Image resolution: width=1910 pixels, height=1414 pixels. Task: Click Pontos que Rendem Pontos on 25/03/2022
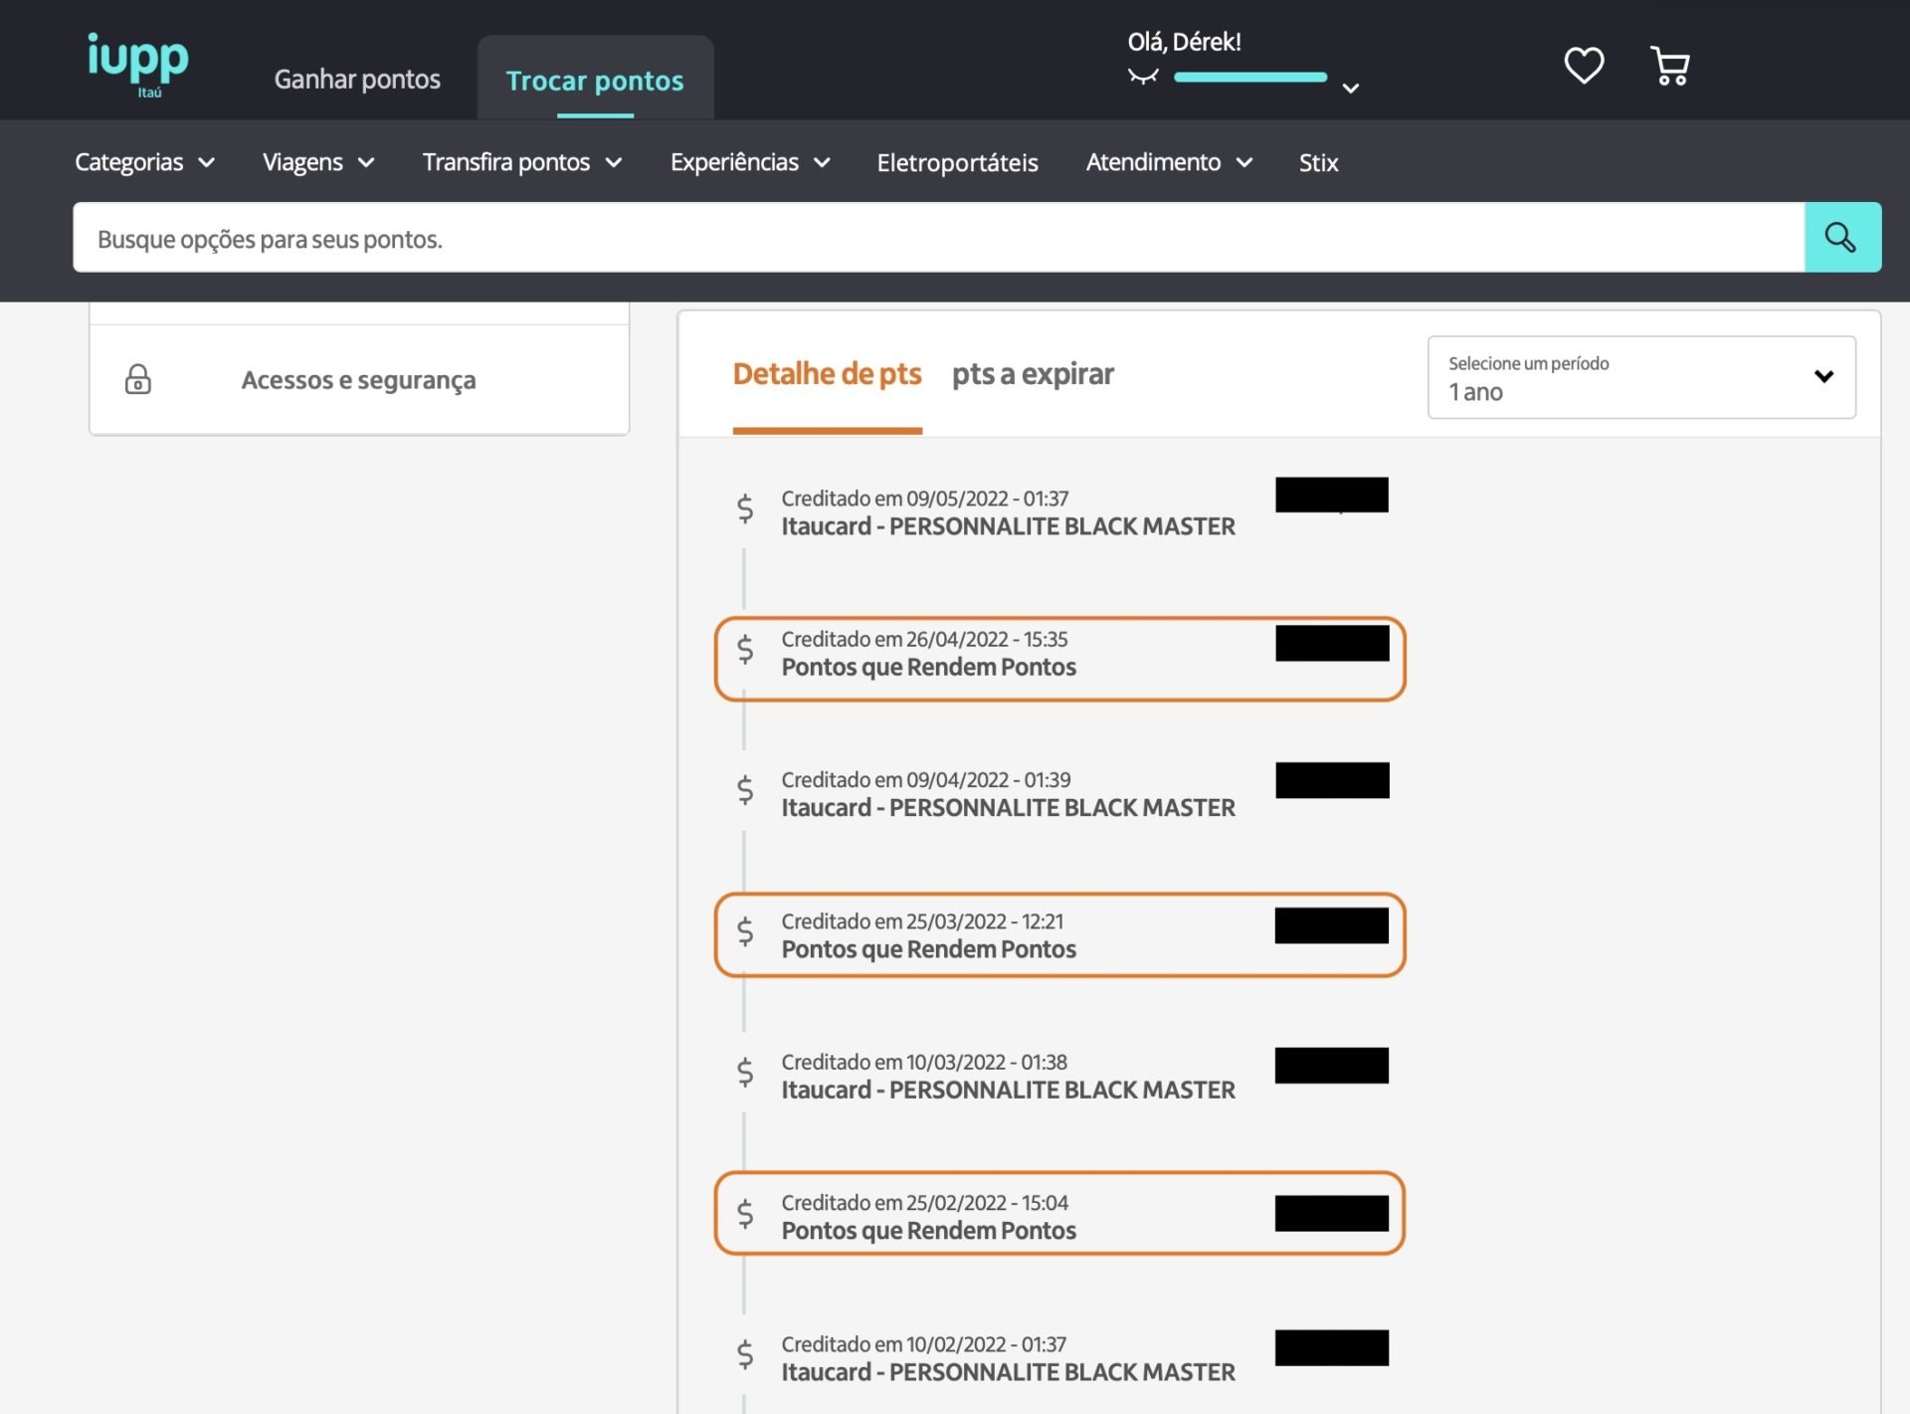click(929, 949)
